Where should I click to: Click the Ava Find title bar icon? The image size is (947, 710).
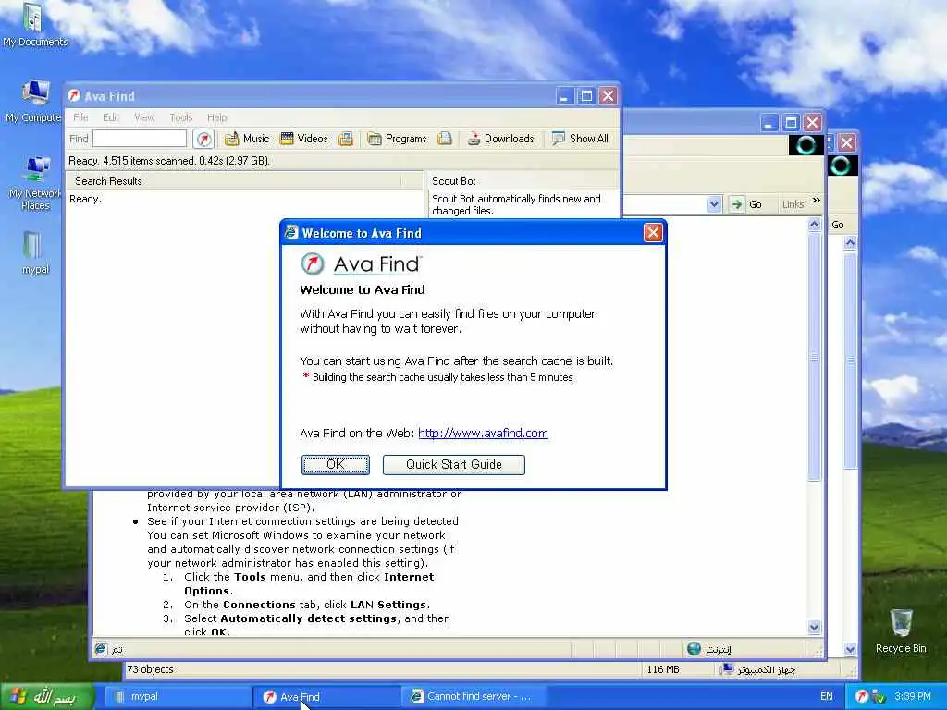pyautogui.click(x=74, y=95)
